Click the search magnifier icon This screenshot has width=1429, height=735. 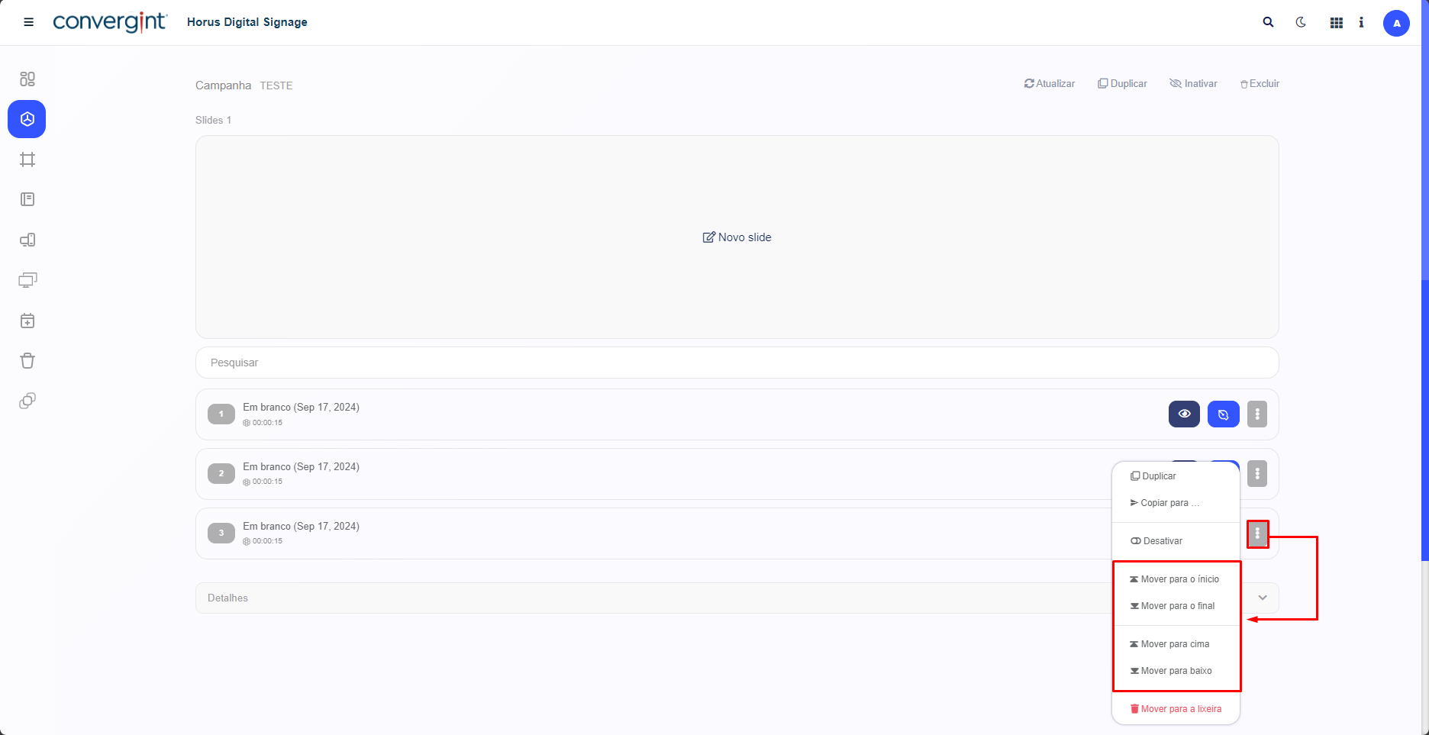click(1268, 22)
